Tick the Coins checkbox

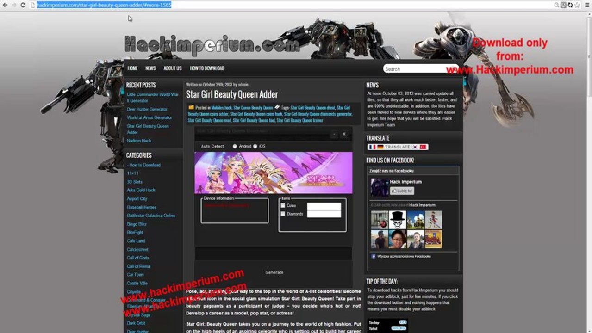[283, 205]
